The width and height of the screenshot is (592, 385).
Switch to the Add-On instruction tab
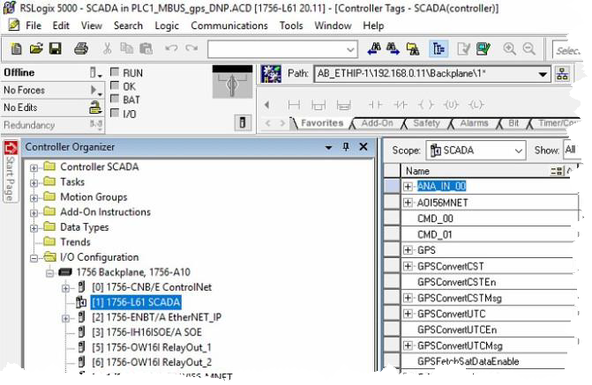[x=377, y=123]
